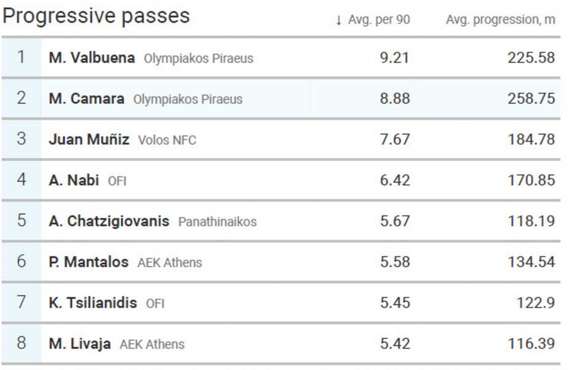
Task: Click Olympiakos Piraeus team next to Valbuena
Action: click(x=198, y=59)
